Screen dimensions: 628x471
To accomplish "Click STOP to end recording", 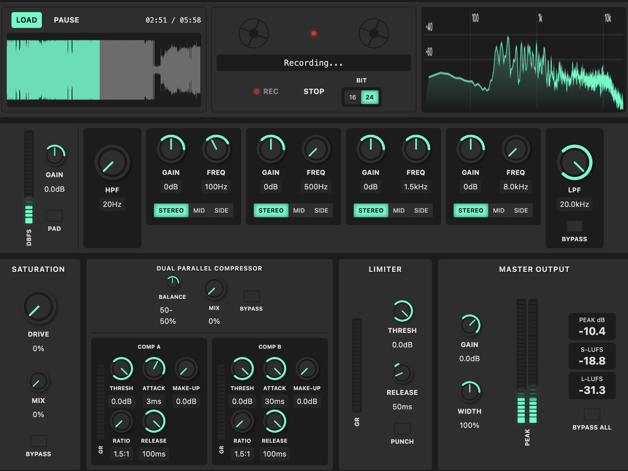I will point(313,91).
